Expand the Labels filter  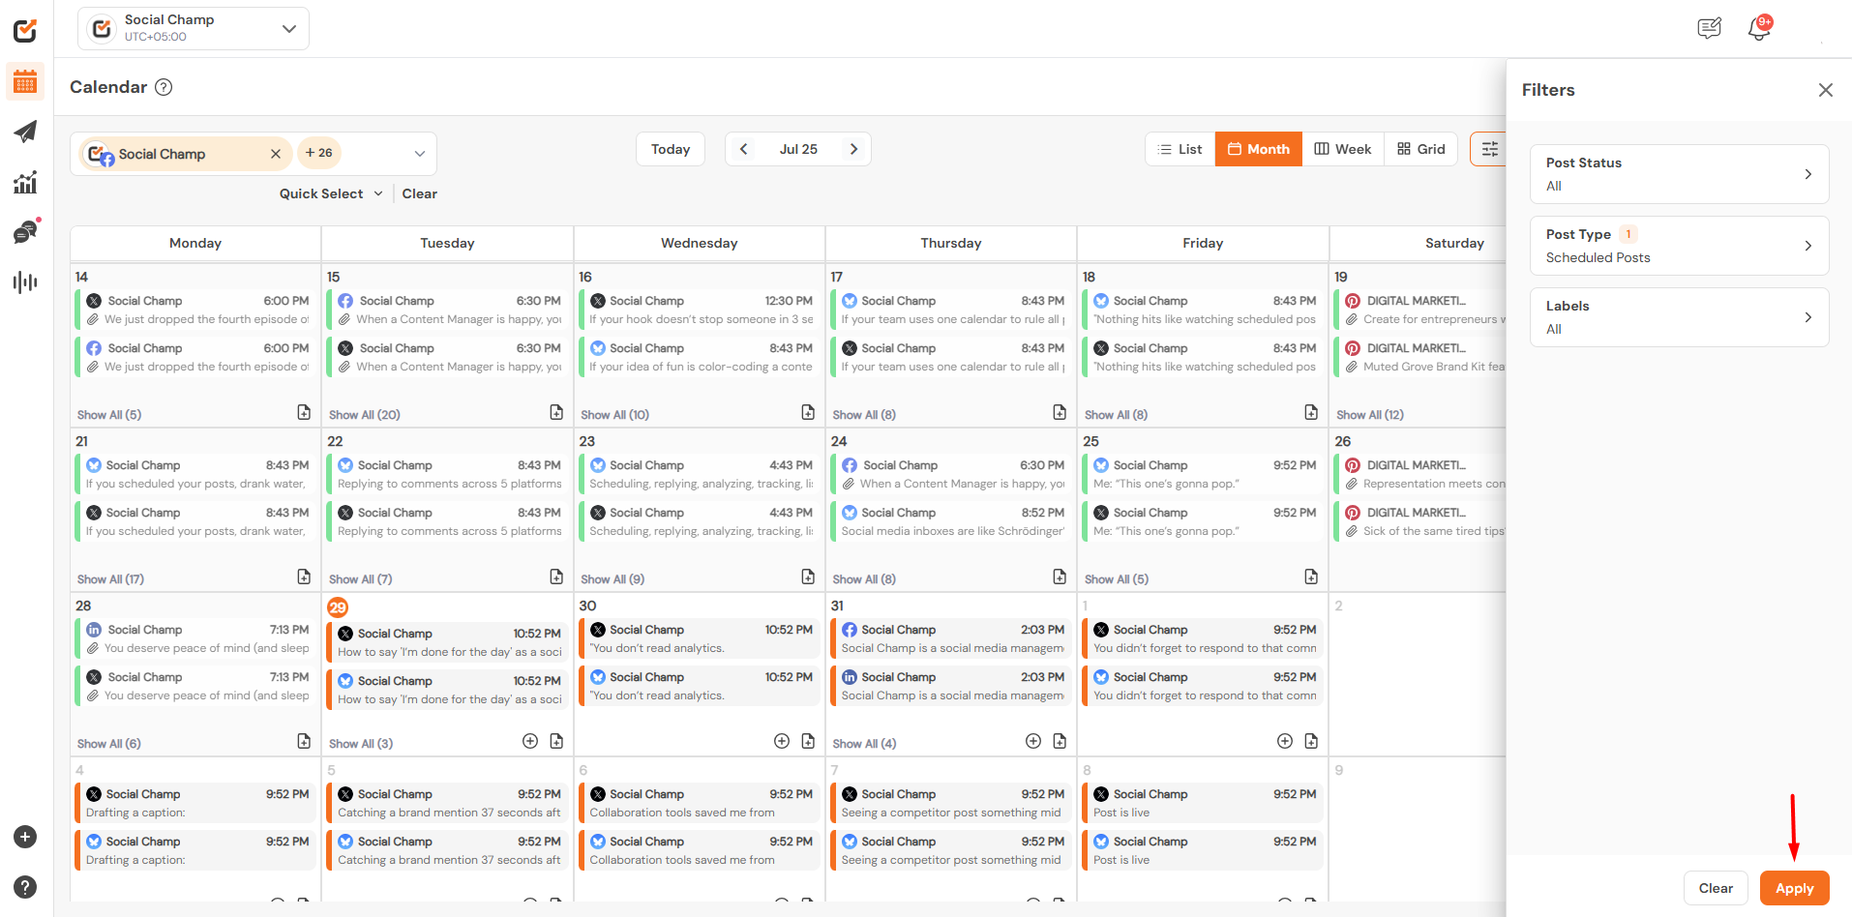pyautogui.click(x=1679, y=317)
